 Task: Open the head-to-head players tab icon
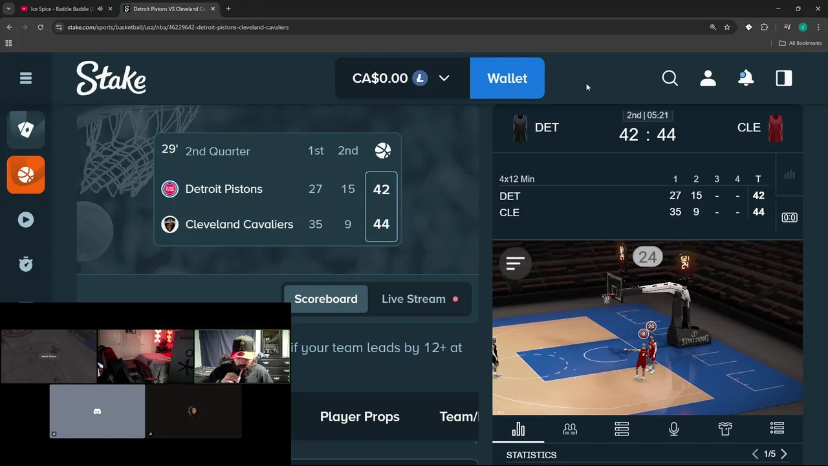tap(570, 429)
